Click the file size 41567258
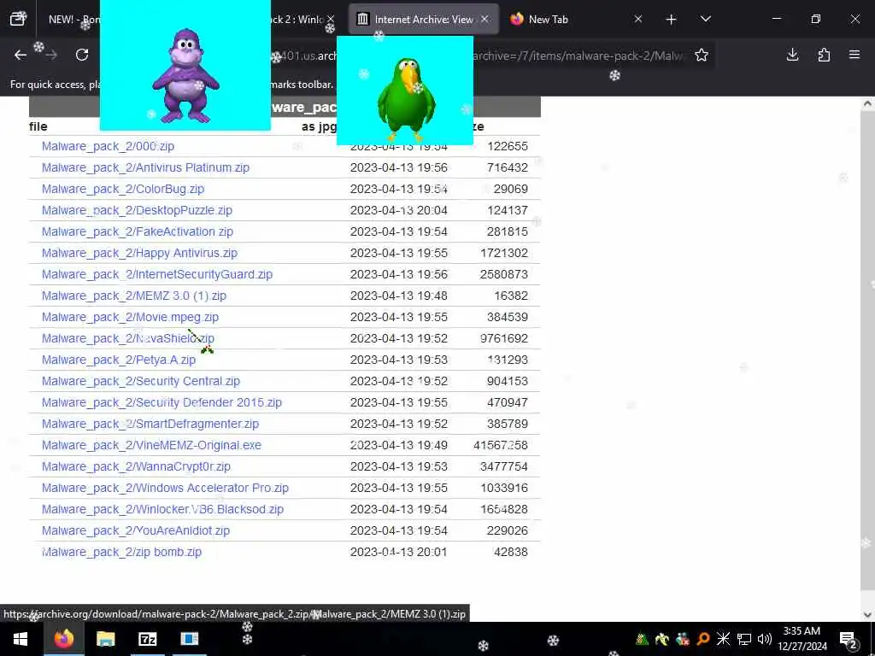The width and height of the screenshot is (875, 656). pyautogui.click(x=501, y=445)
